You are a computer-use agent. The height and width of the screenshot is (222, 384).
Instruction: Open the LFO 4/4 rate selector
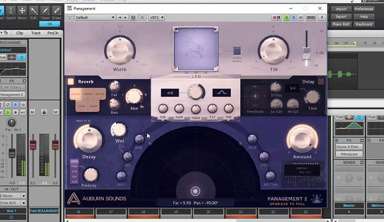click(x=170, y=93)
